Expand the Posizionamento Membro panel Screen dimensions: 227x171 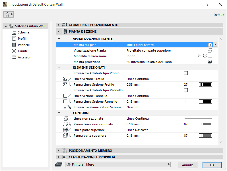[x=59, y=151]
